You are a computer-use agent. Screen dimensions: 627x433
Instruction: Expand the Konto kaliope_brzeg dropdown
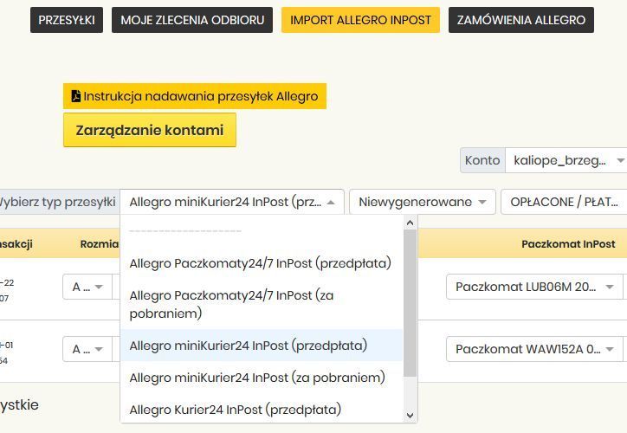[x=566, y=160]
